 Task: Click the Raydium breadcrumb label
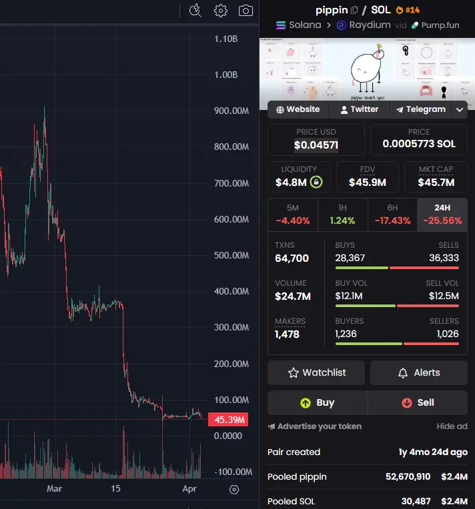click(x=370, y=25)
